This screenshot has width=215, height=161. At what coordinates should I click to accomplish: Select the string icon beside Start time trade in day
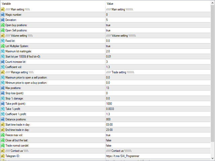2,124
